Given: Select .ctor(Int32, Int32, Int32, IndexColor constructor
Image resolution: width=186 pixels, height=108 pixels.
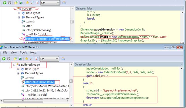Looking at the screenshot, I should pyautogui.click(x=47, y=90).
